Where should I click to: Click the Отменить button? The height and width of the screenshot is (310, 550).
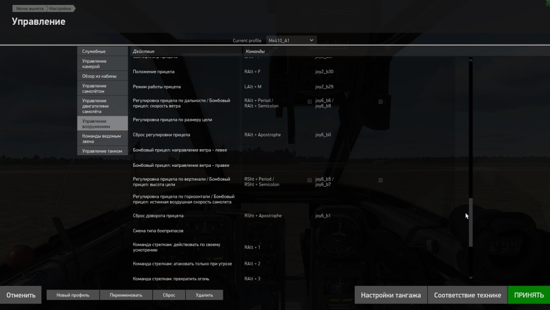[21, 295]
